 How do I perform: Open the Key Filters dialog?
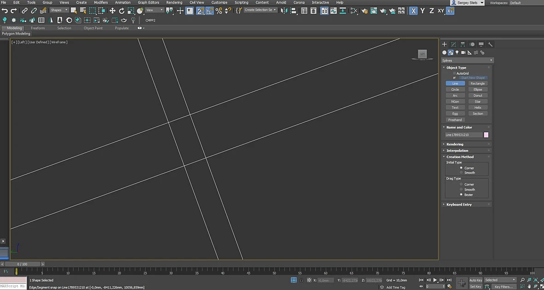point(504,286)
